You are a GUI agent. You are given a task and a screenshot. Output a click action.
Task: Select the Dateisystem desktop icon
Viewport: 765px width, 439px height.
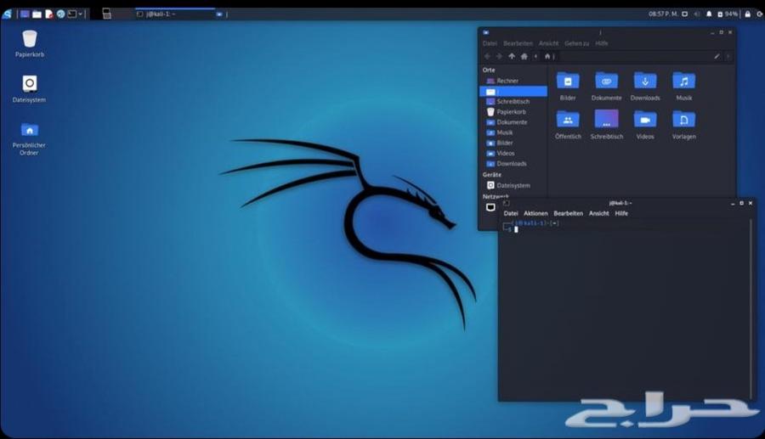(x=29, y=88)
